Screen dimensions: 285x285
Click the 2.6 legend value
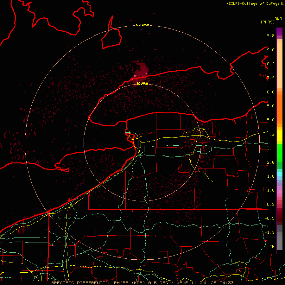point(271,162)
